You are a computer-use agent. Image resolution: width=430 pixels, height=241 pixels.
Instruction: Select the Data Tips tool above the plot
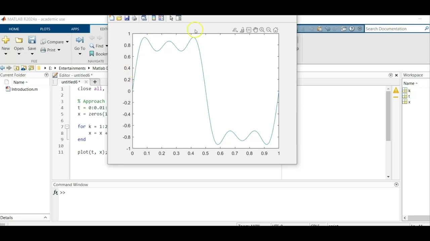(249, 30)
